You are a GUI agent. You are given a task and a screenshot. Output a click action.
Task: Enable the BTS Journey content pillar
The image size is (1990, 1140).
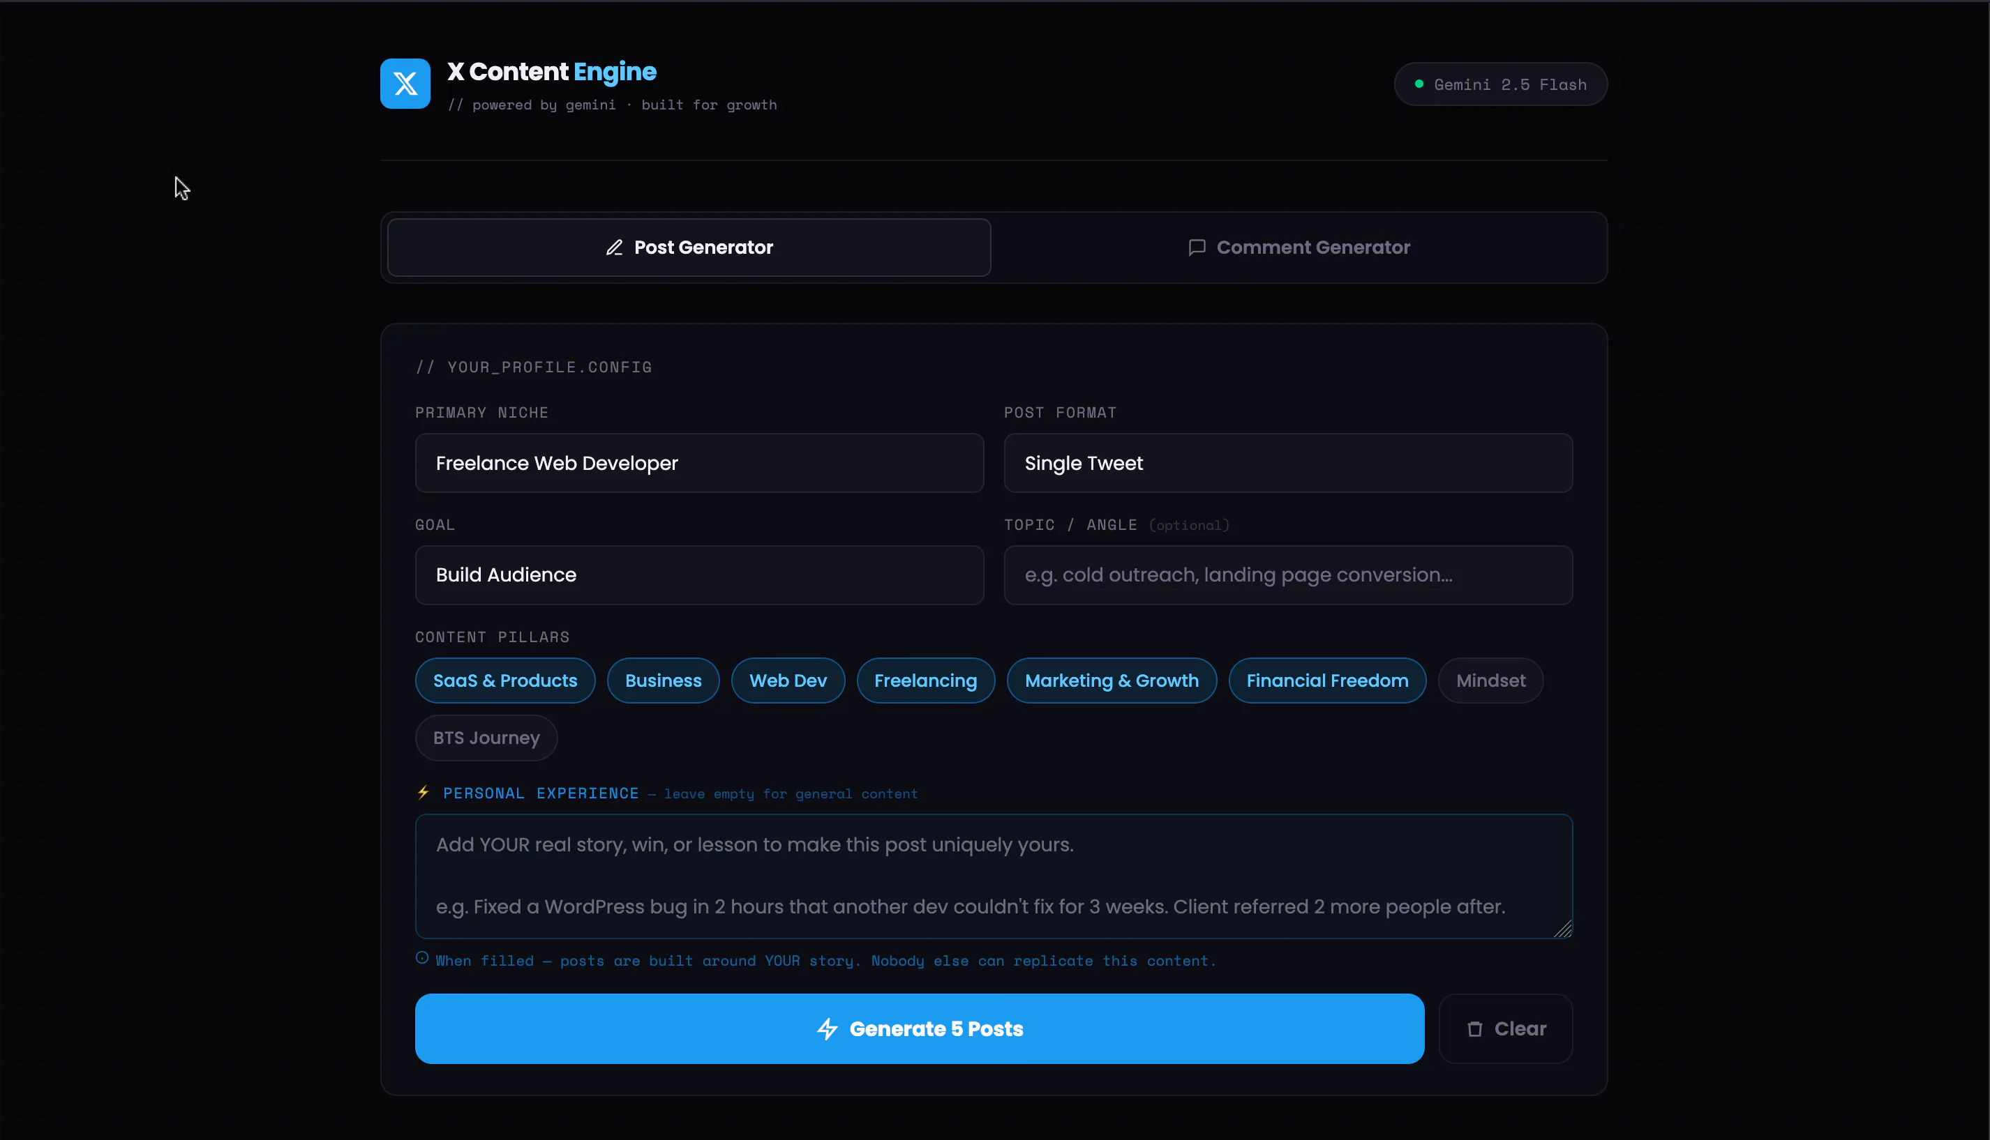tap(486, 738)
